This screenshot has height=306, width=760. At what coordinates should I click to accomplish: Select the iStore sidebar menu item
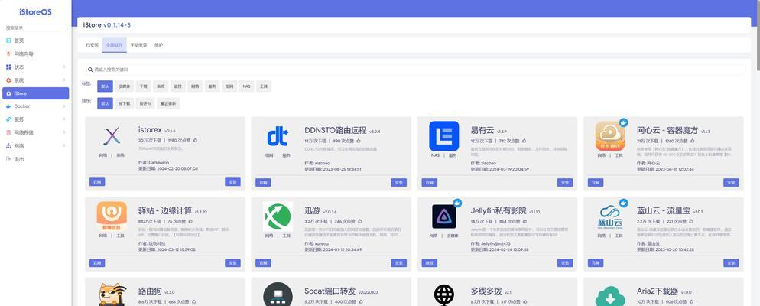tap(35, 93)
